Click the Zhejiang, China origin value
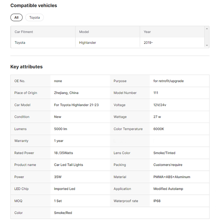 [x=66, y=93]
